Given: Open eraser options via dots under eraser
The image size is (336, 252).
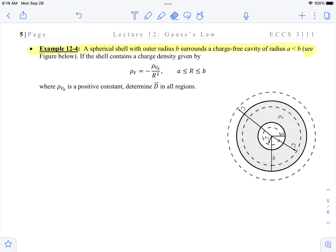Looking at the screenshot, I should coord(178,20).
